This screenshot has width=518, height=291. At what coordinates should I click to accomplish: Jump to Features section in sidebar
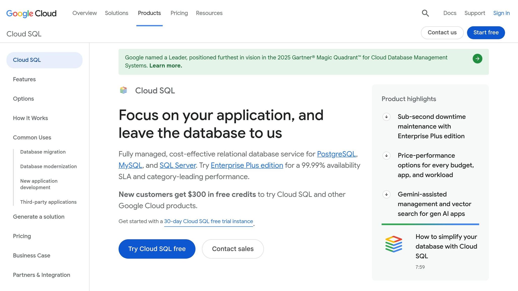tap(24, 79)
